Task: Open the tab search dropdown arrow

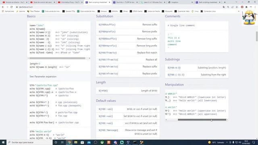Action: pos(237,2)
